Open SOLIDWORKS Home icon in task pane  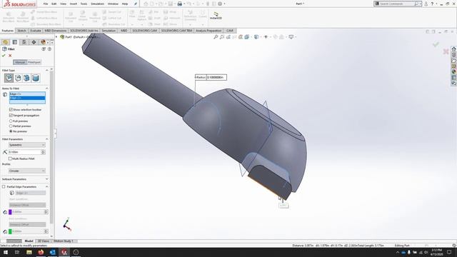point(454,49)
